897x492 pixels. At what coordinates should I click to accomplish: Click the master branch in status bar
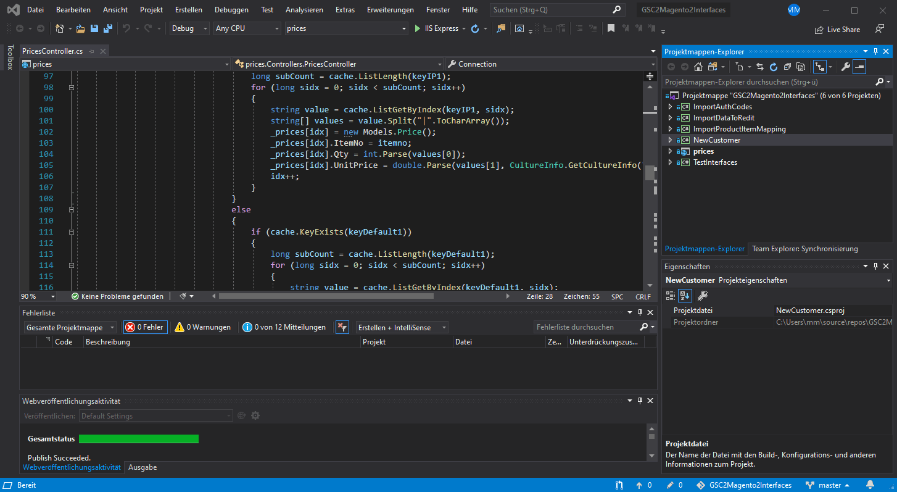click(x=829, y=485)
